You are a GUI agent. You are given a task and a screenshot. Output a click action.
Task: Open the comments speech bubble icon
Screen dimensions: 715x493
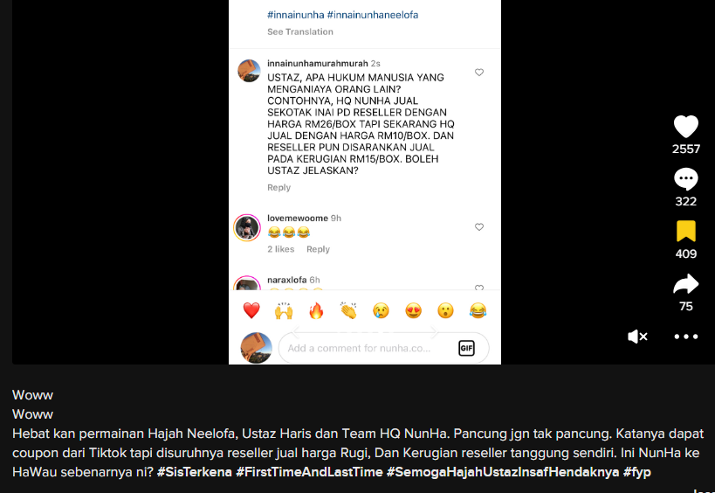coord(686,179)
